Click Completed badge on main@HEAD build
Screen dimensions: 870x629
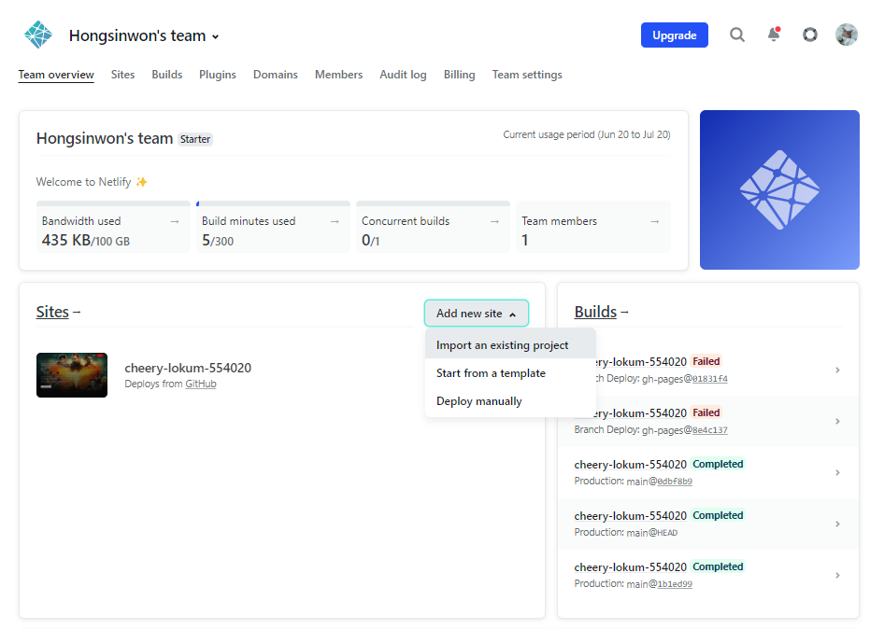coord(718,515)
